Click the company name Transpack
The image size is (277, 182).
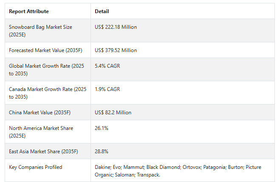click(x=148, y=174)
